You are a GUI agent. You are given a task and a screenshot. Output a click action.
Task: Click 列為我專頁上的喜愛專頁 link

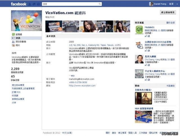(x=23, y=89)
